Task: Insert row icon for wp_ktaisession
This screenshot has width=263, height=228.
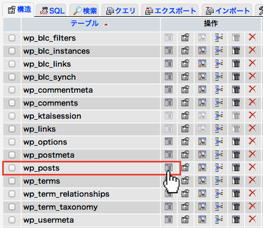Action: pyautogui.click(x=219, y=116)
